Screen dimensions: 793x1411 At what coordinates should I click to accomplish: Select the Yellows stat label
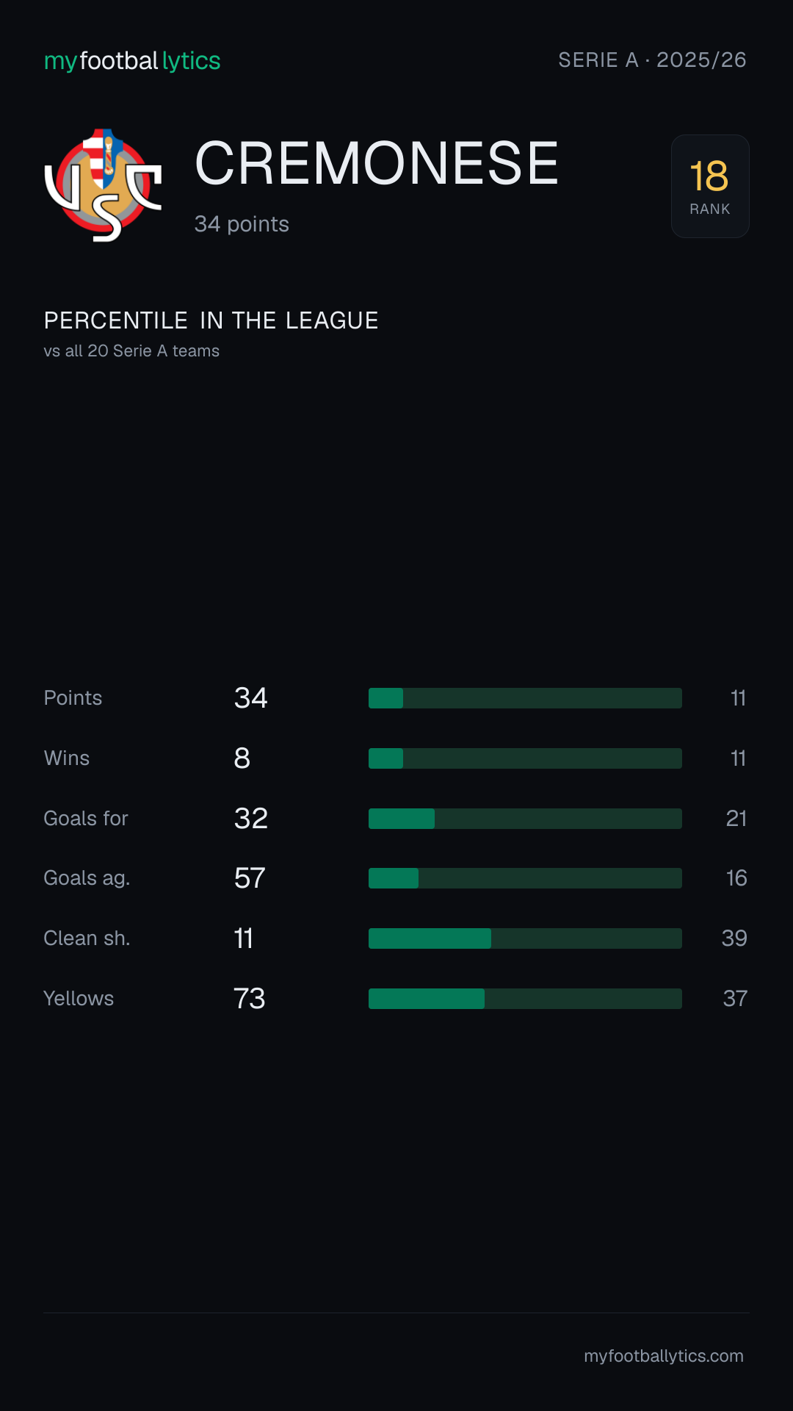(x=79, y=999)
